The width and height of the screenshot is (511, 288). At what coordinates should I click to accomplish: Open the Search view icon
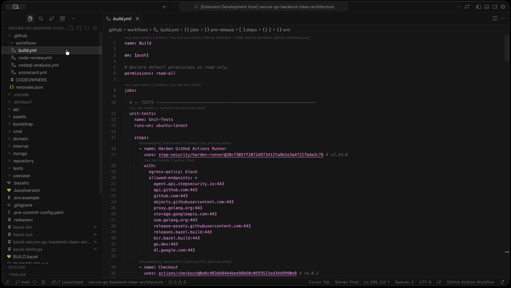click(41, 19)
